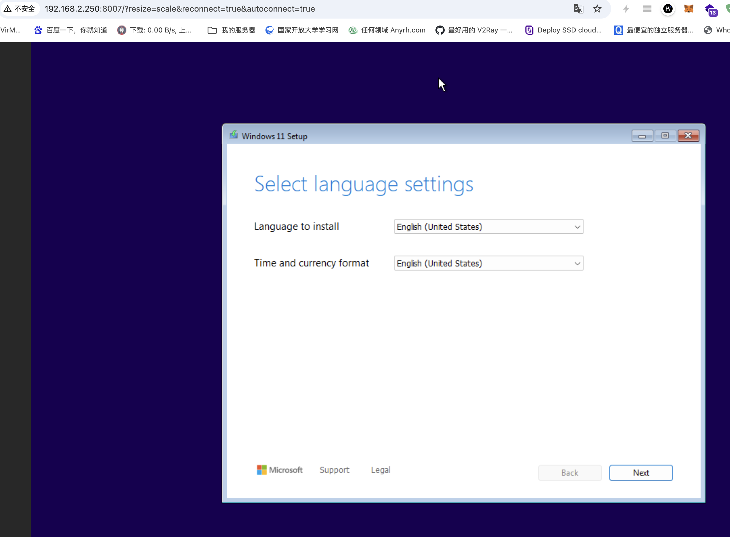
Task: Open the Support link in Setup
Action: (x=334, y=470)
